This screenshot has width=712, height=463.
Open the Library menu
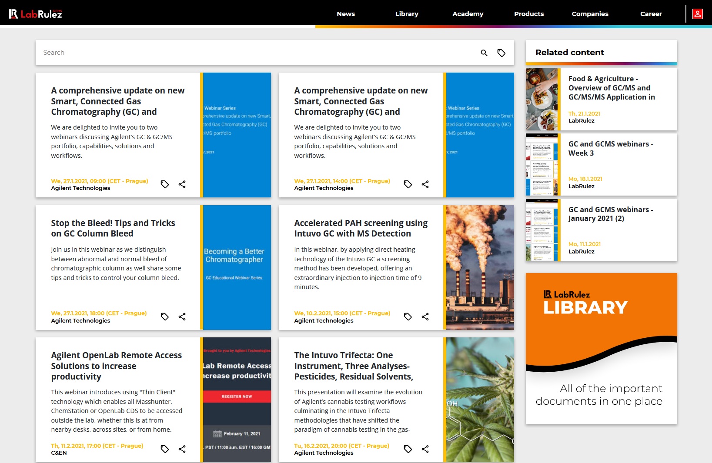click(x=407, y=14)
